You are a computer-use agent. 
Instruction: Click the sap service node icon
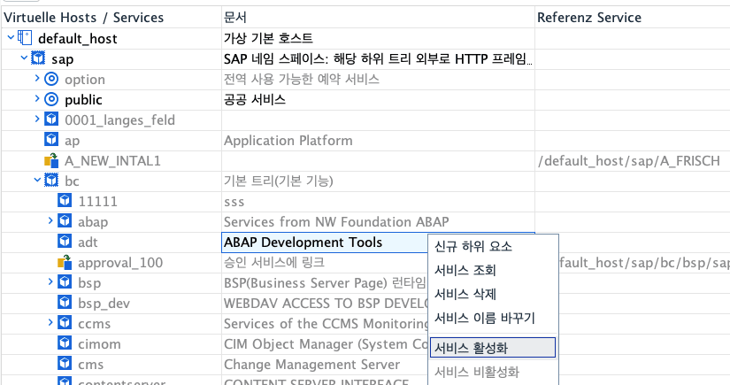coord(38,58)
